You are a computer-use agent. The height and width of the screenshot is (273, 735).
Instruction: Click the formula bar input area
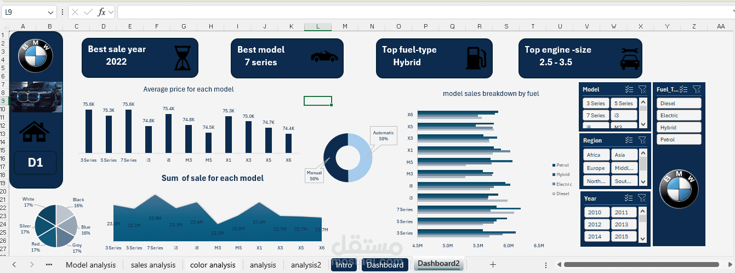click(x=425, y=12)
